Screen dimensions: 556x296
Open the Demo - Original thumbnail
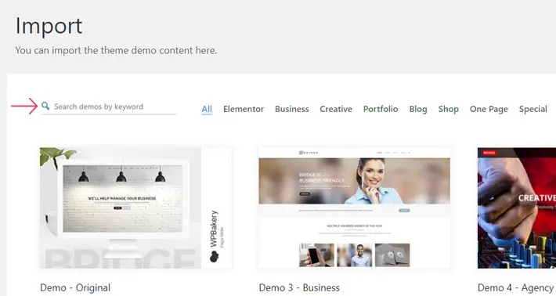click(135, 208)
